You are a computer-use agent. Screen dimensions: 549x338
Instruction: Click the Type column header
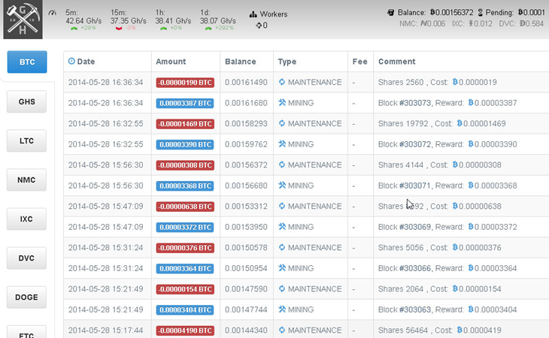click(x=287, y=62)
